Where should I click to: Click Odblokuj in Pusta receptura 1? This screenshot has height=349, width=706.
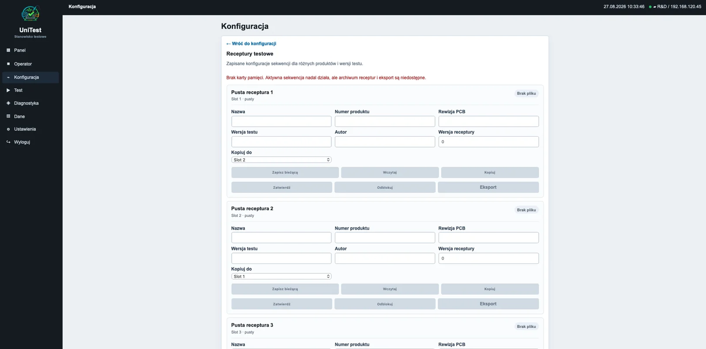coord(385,187)
